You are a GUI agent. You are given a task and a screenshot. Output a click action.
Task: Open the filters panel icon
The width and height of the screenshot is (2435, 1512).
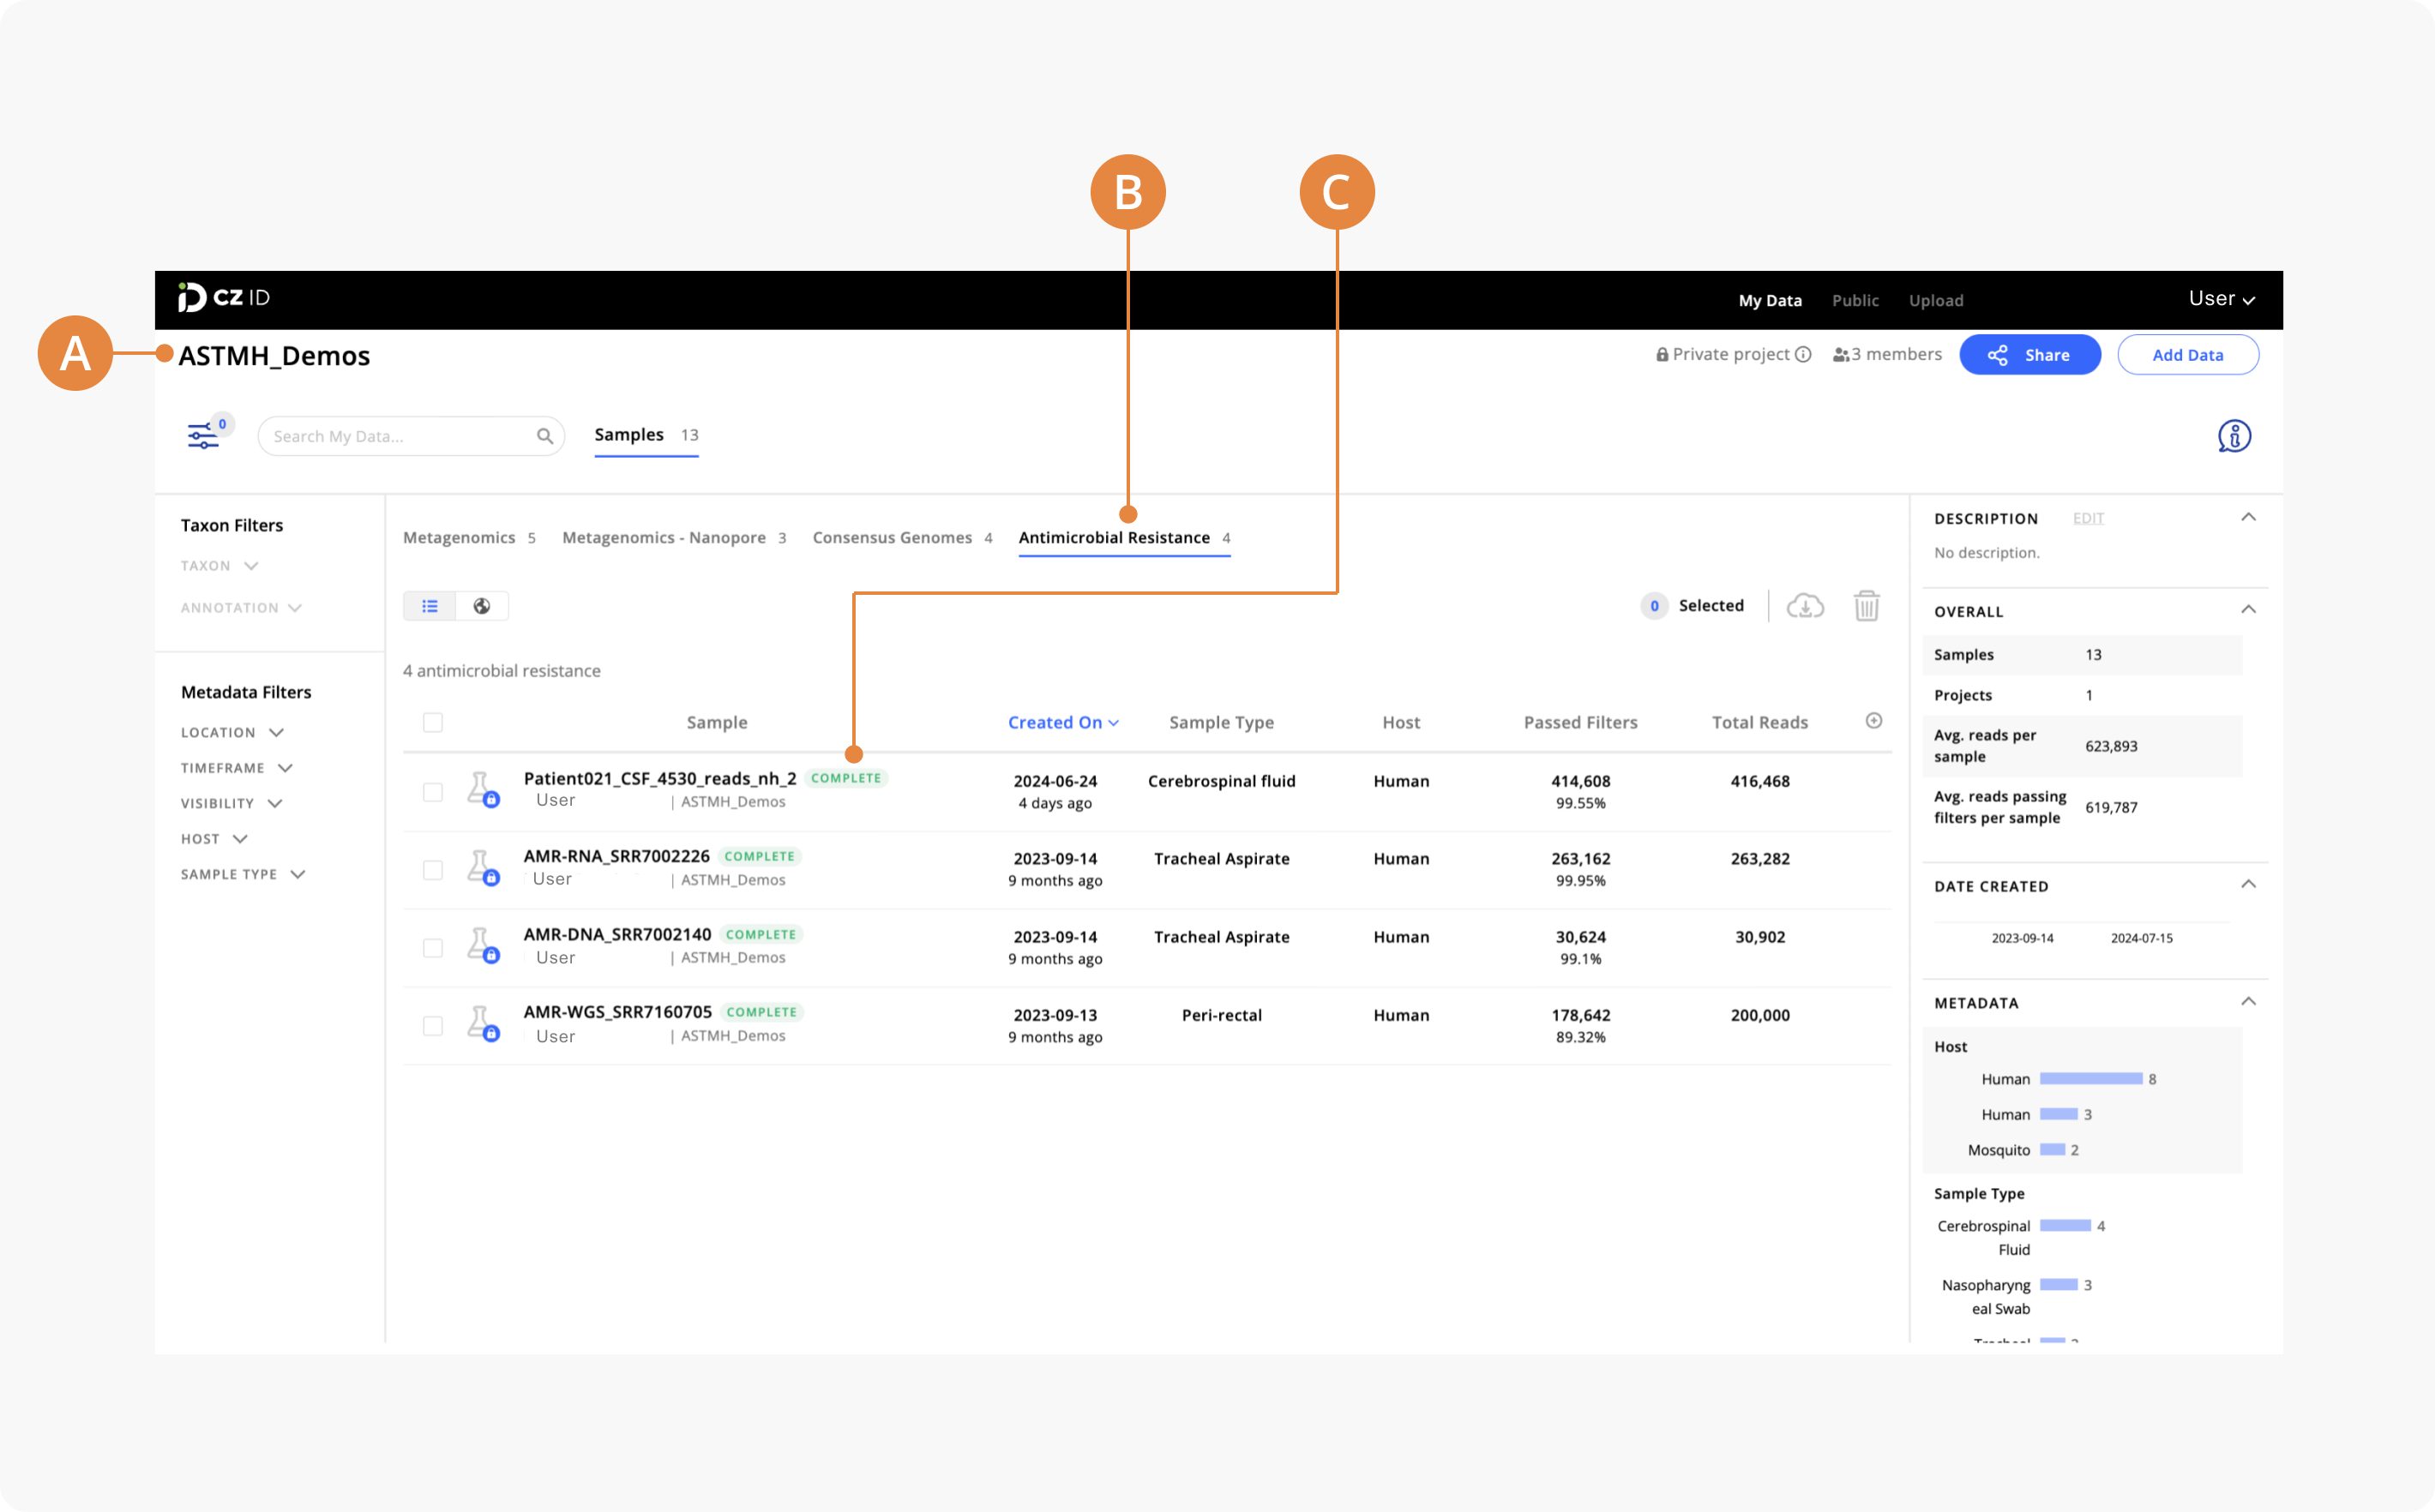click(x=203, y=436)
